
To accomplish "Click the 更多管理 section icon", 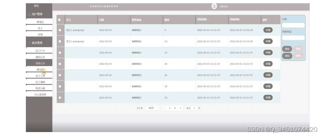I will pos(29,43).
